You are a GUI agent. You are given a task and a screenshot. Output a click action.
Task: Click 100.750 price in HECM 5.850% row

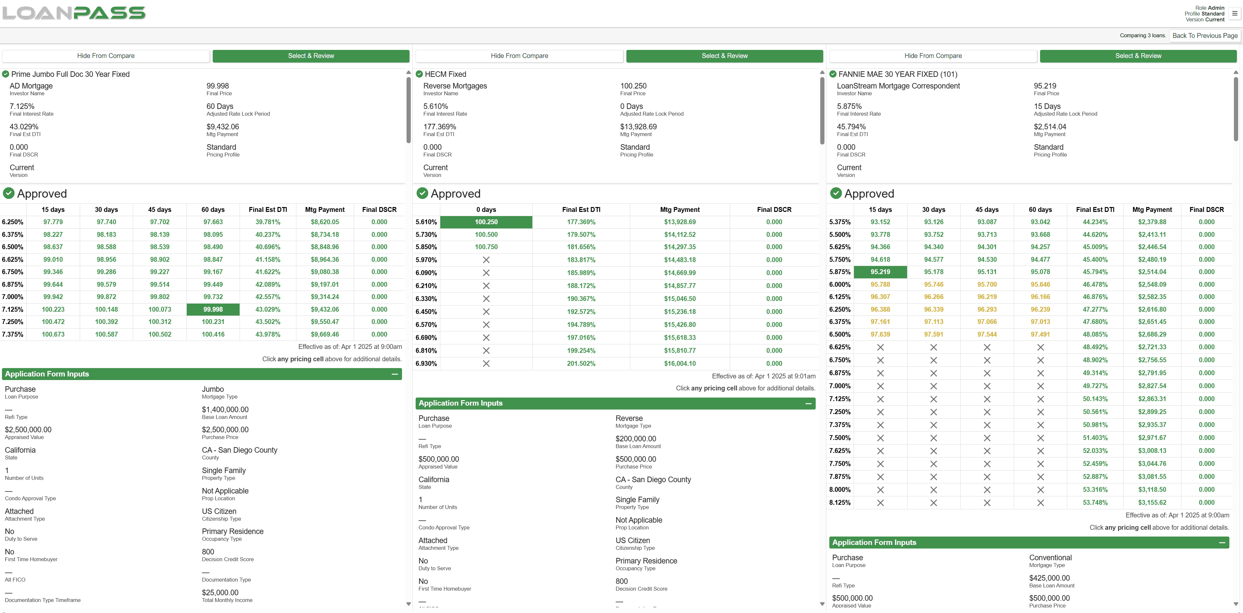(486, 247)
